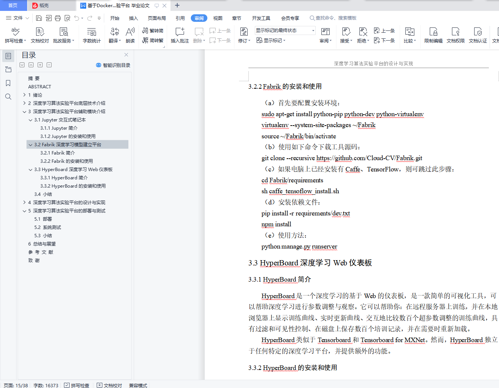This screenshot has width=499, height=388.
Task: Toggle 拼写检查 in the status bar
Action: 77,385
